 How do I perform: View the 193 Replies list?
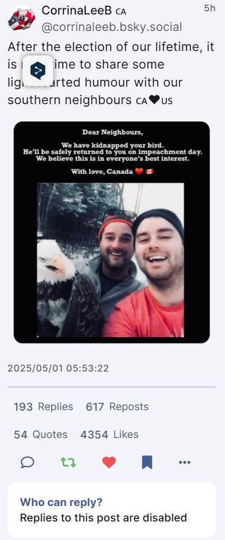click(43, 407)
